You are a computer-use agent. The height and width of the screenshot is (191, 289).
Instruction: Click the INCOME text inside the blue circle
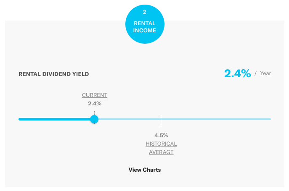[145, 30]
